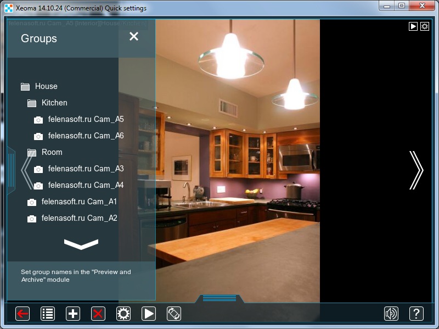Click camera icon beside Cam_A5
Image resolution: width=439 pixels, height=329 pixels.
tap(38, 120)
